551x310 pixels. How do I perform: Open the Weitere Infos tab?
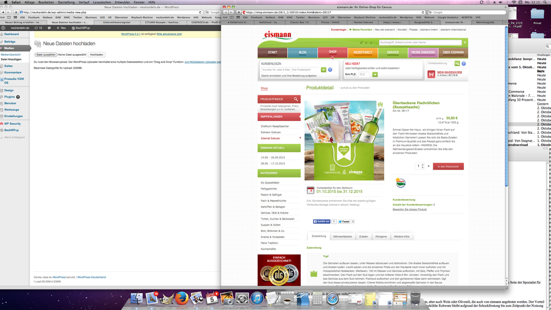402,236
